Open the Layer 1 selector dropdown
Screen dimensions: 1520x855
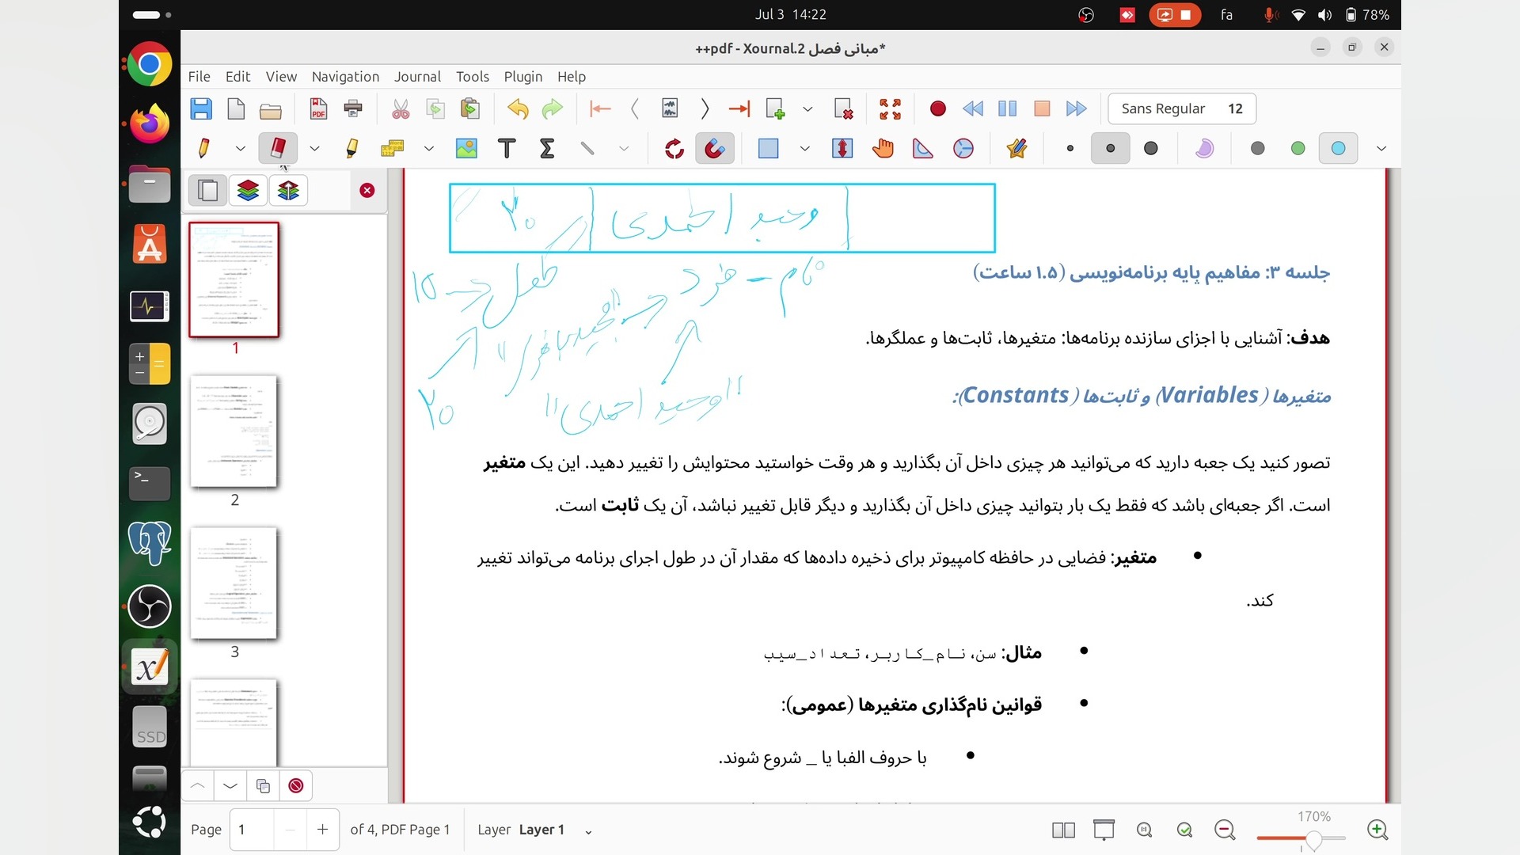pos(588,831)
